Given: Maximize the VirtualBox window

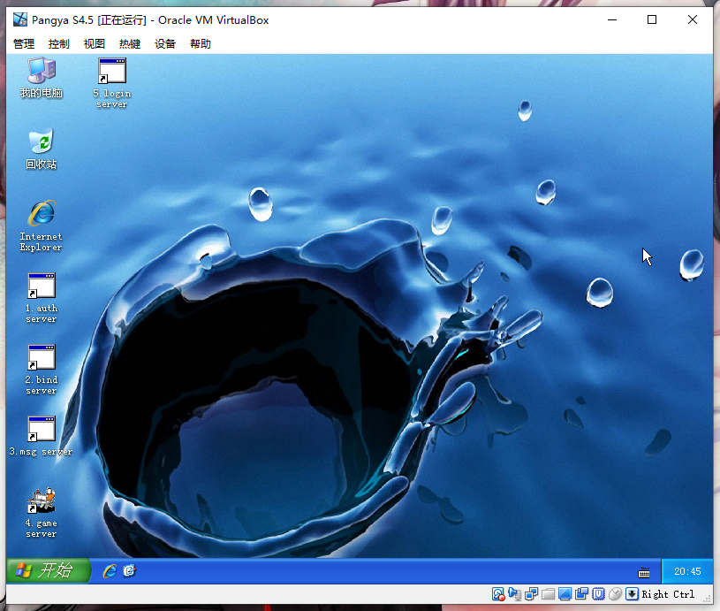Looking at the screenshot, I should tap(652, 19).
